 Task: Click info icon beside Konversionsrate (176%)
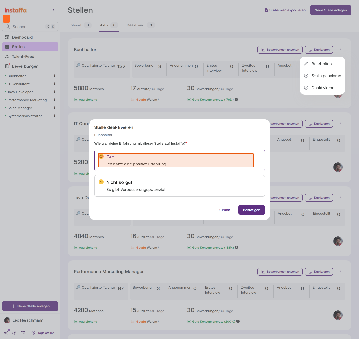pos(236,100)
